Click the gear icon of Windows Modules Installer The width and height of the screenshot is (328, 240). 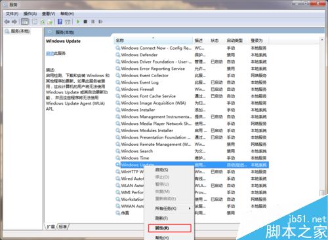click(x=118, y=130)
